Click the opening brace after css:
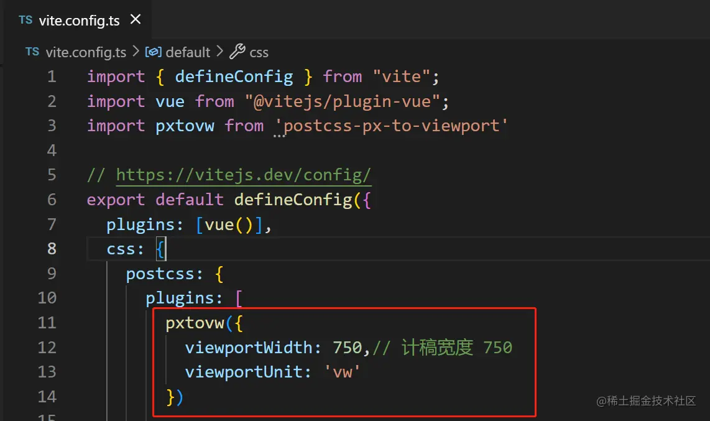The image size is (710, 421). coord(160,249)
